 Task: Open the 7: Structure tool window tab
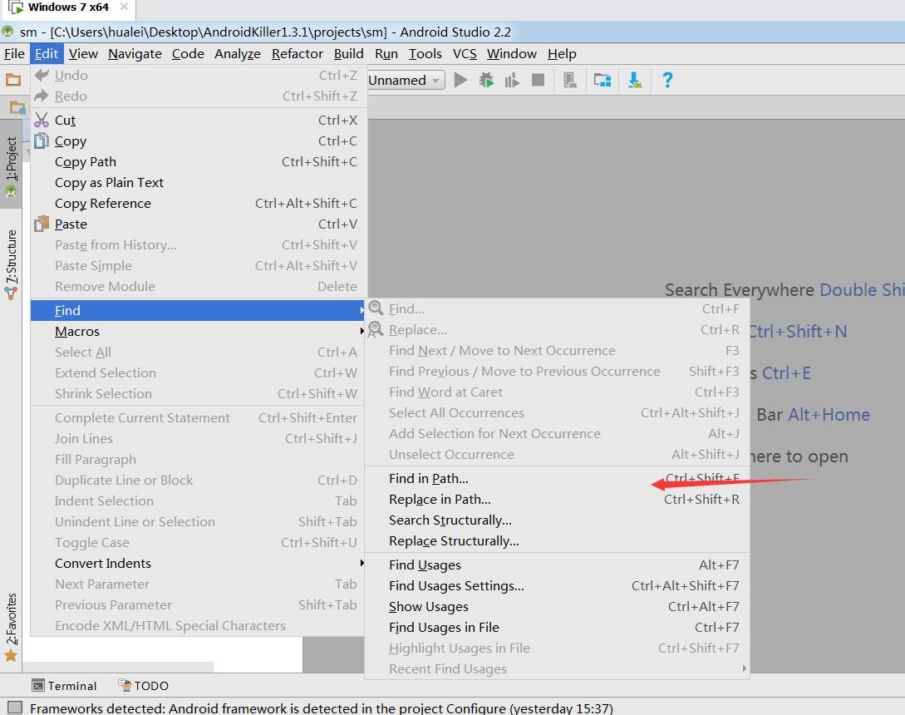(11, 264)
